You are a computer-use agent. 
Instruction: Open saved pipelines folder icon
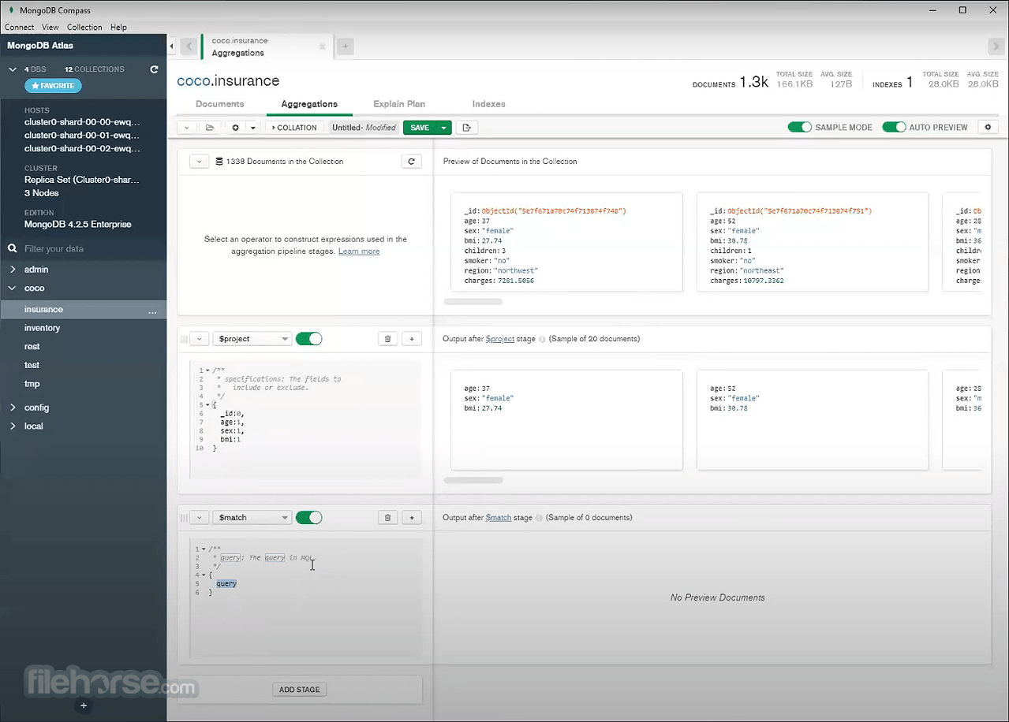pos(210,128)
